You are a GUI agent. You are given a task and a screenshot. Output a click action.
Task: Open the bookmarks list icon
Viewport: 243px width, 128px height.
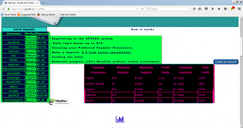[x=200, y=9]
